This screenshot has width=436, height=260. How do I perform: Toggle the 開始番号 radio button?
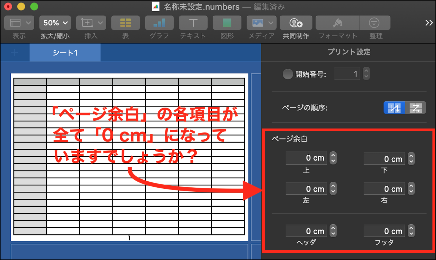pos(288,74)
